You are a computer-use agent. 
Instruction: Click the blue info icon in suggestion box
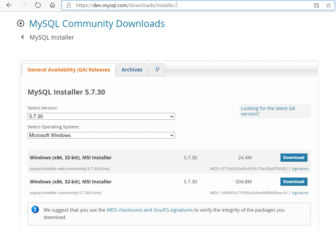[x=35, y=210]
